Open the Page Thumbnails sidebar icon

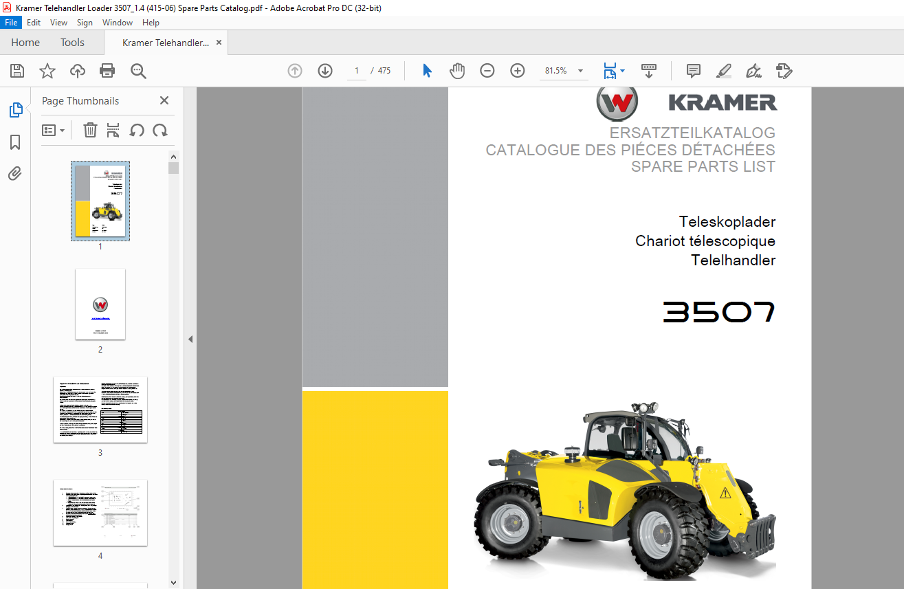(15, 110)
